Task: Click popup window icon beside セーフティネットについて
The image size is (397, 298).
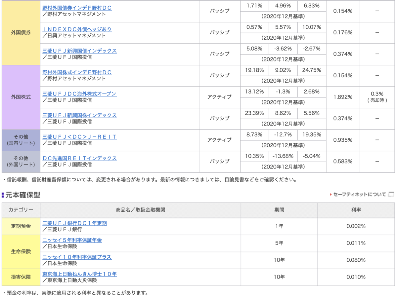Action: click(x=391, y=194)
